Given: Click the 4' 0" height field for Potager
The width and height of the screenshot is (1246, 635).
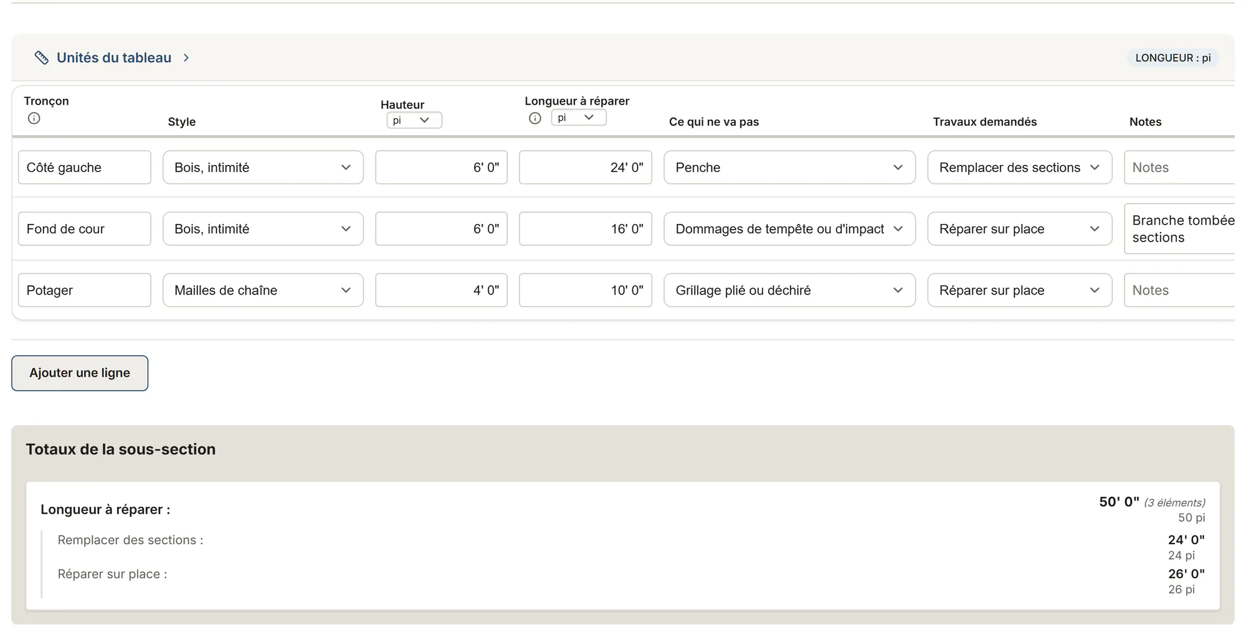Looking at the screenshot, I should coord(441,290).
